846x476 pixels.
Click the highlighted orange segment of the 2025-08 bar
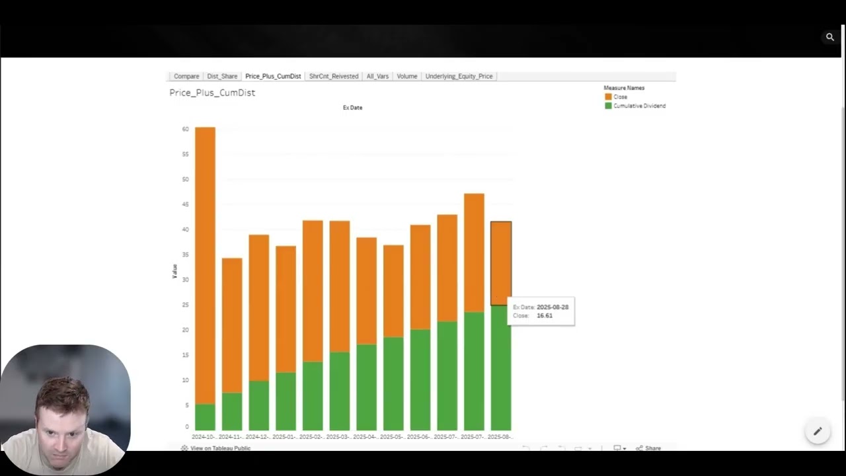tap(501, 264)
